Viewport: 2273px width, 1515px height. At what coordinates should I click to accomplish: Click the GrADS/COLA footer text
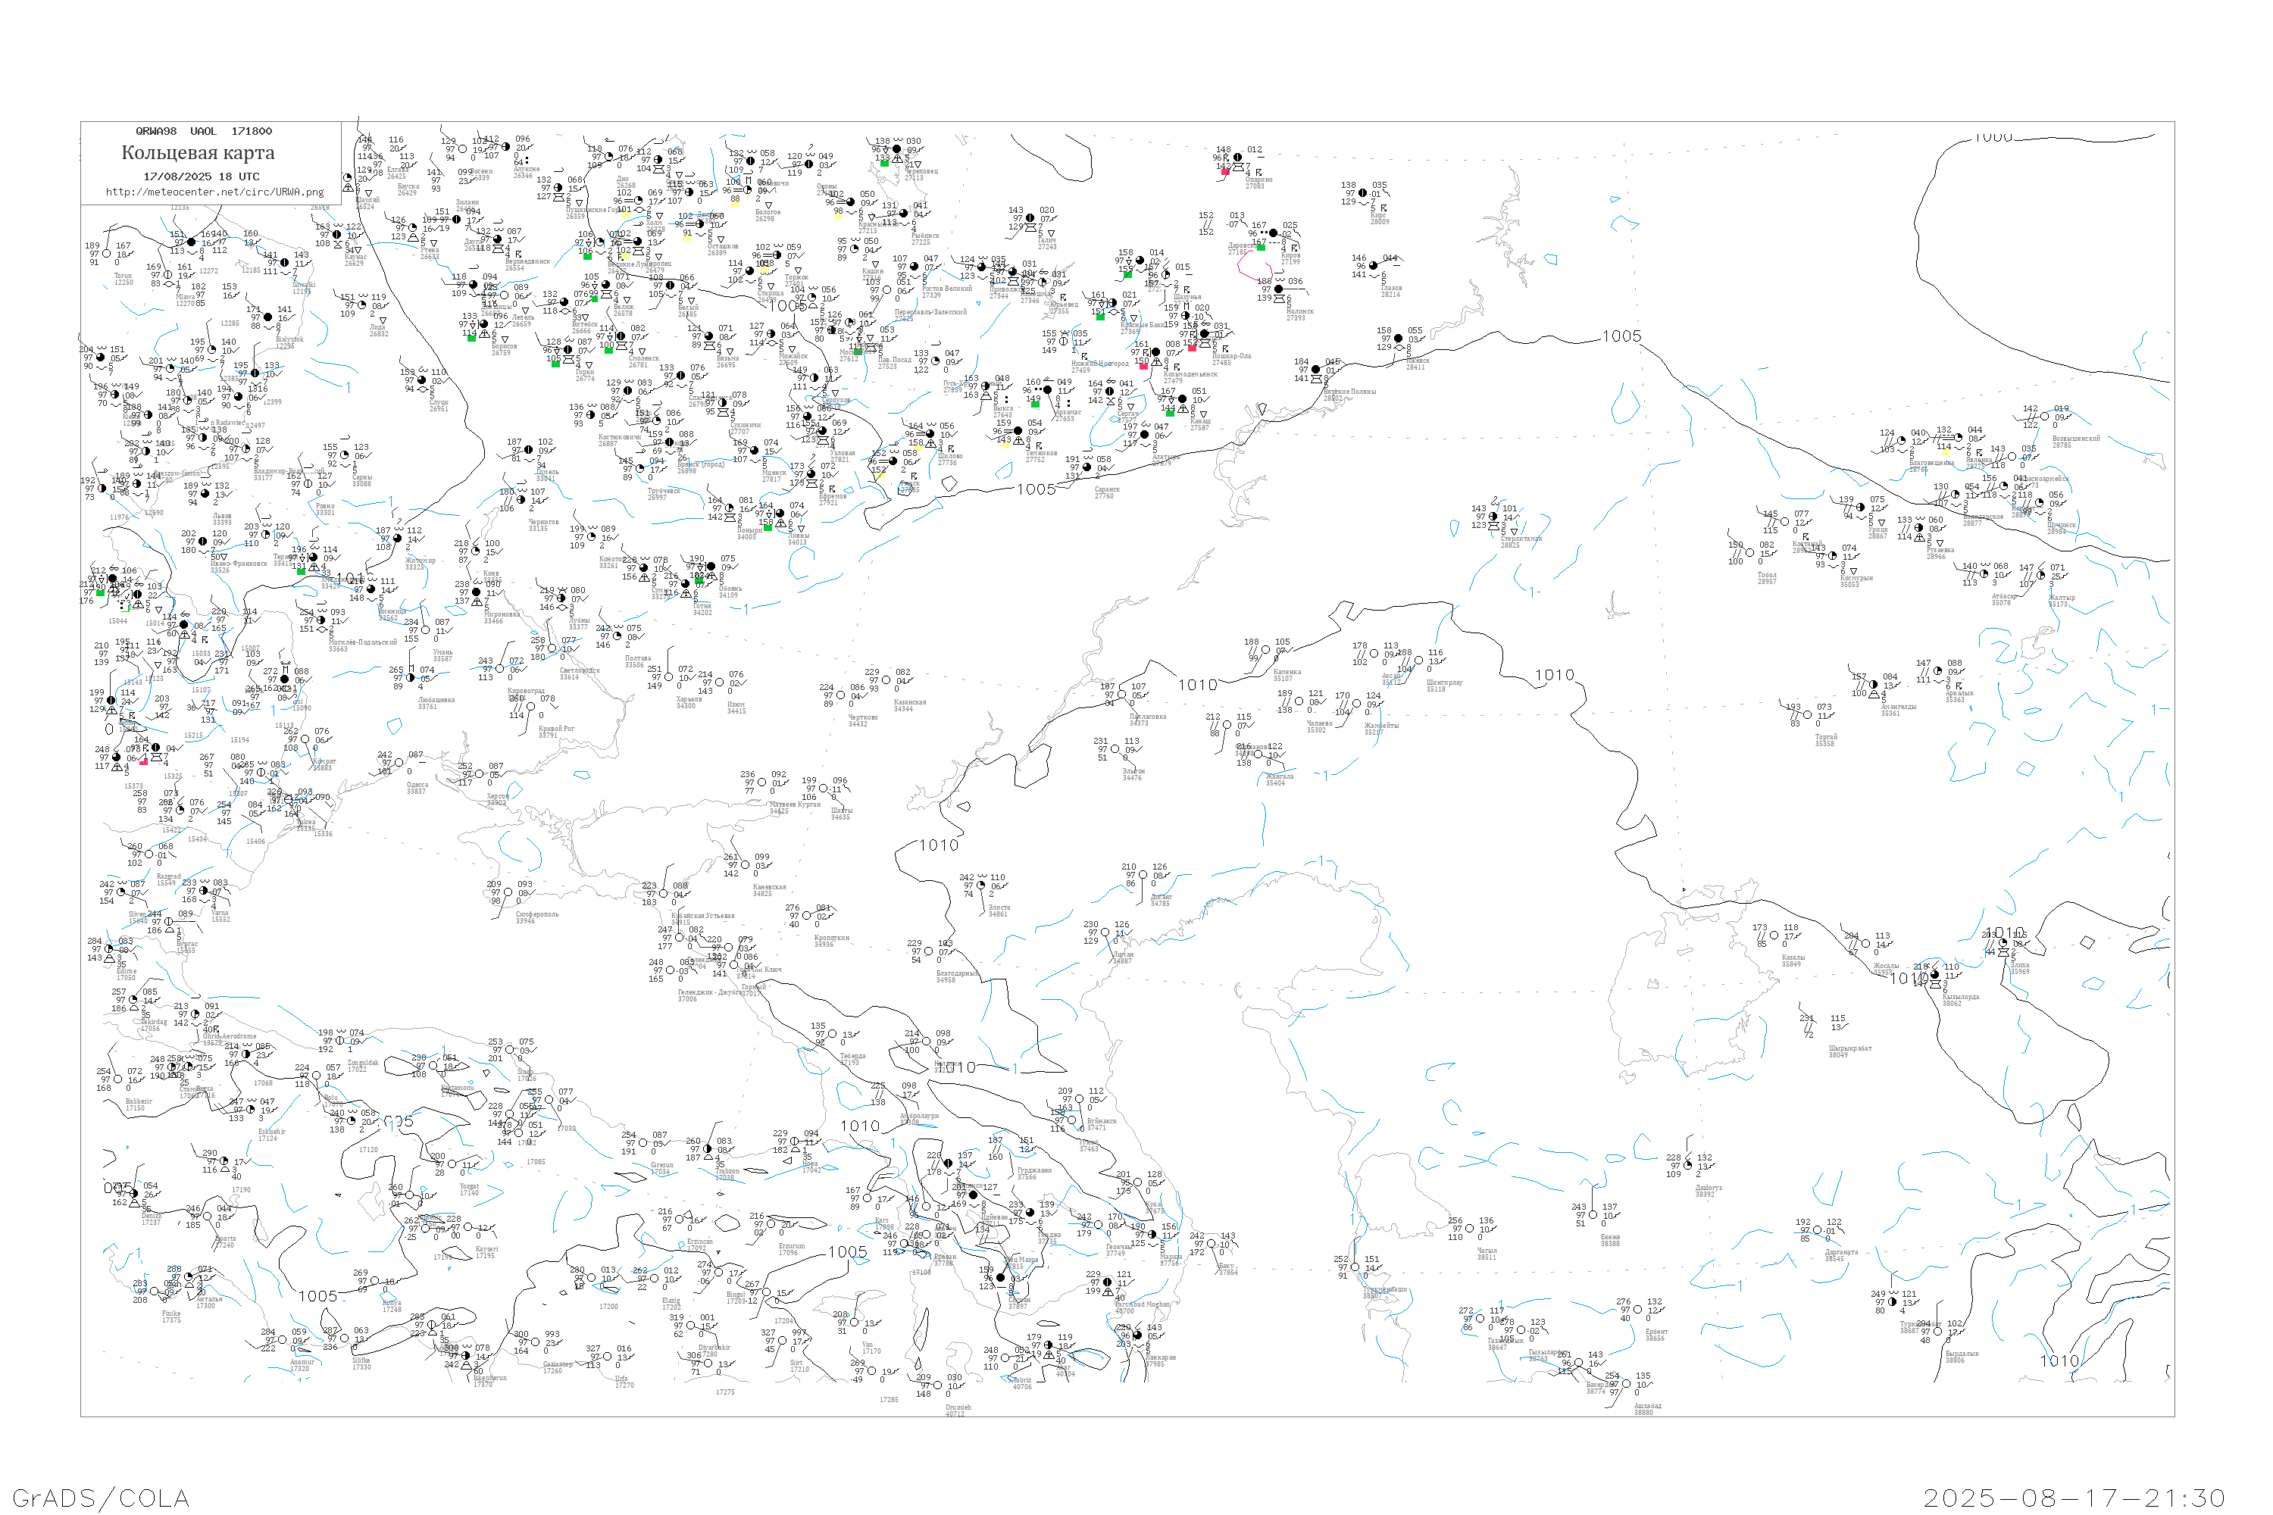pyautogui.click(x=101, y=1498)
